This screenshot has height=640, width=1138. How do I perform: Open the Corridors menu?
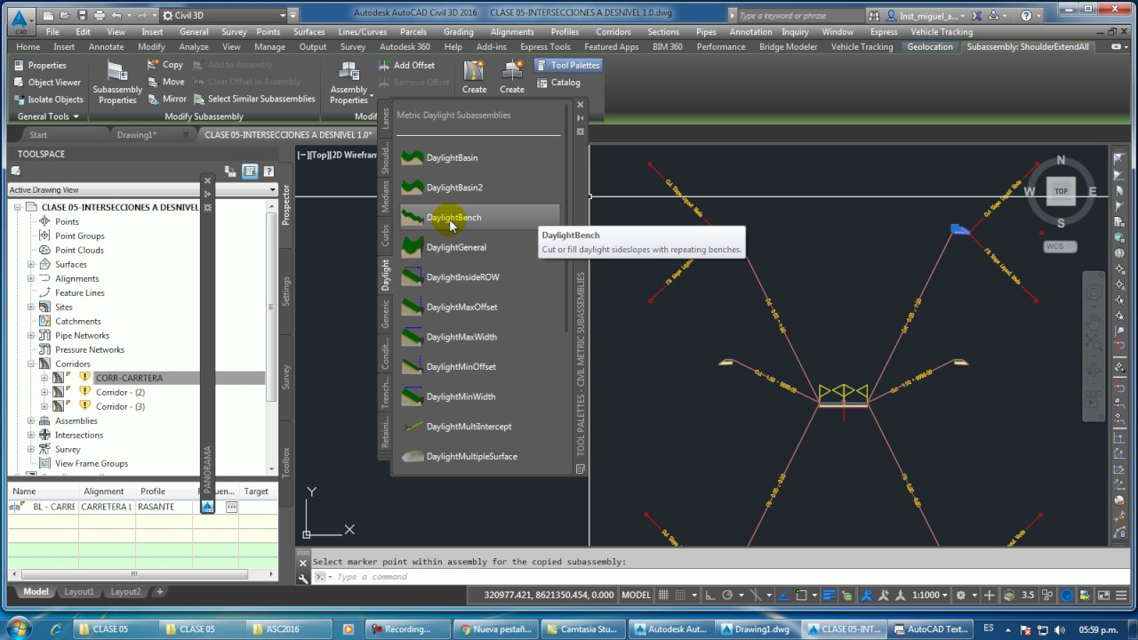coord(613,32)
